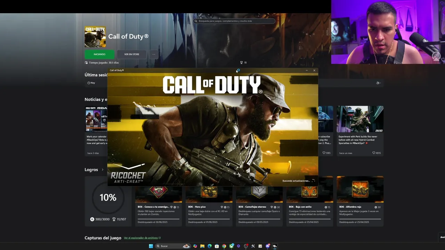Image resolution: width=445 pixels, height=250 pixels.
Task: Click Alfombra roja progress bar
Action: (x=360, y=219)
